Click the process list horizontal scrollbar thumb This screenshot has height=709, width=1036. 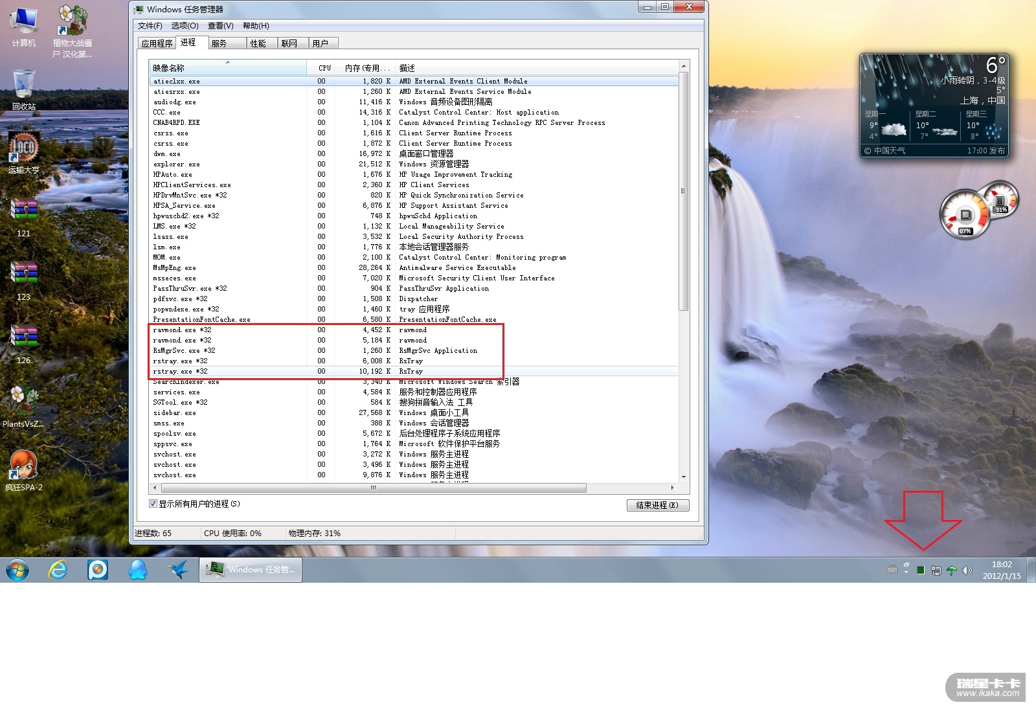point(373,488)
